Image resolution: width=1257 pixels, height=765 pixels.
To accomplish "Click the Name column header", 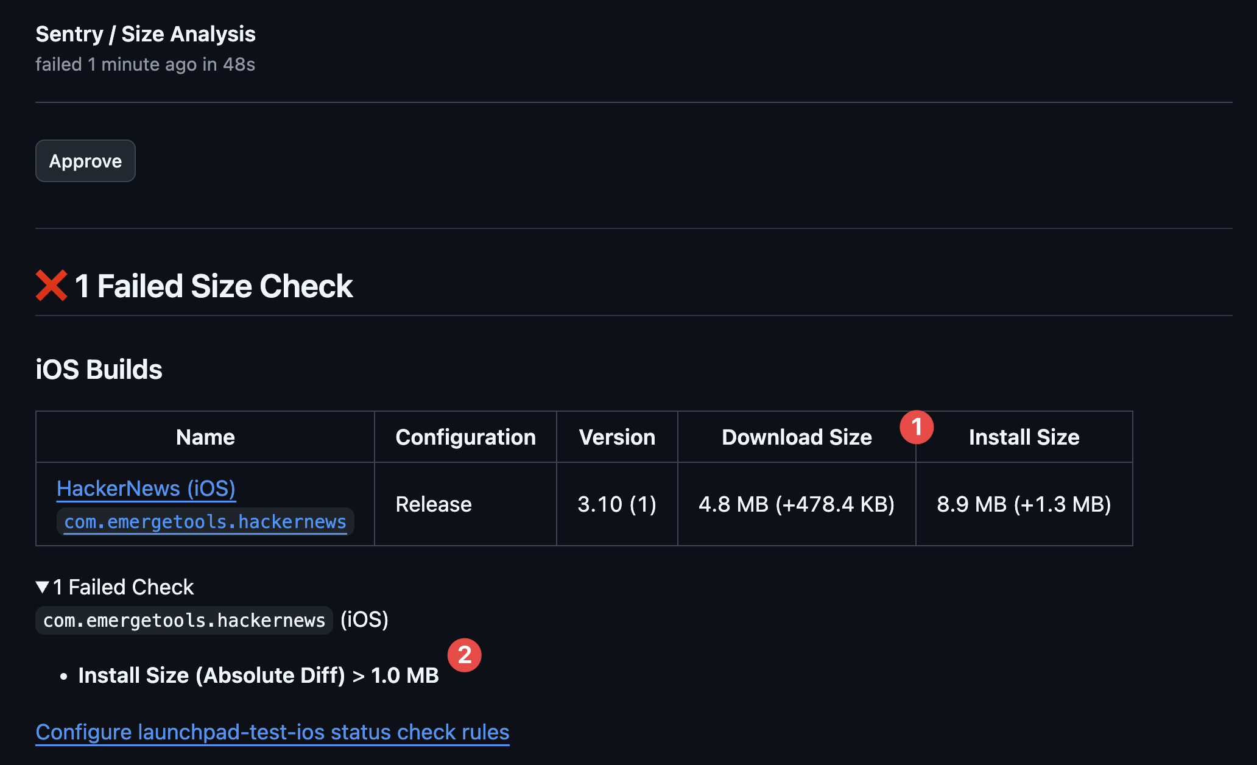I will tap(205, 437).
